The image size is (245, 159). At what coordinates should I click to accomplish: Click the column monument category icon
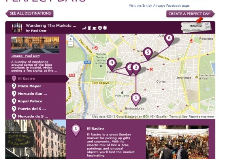point(89,28)
